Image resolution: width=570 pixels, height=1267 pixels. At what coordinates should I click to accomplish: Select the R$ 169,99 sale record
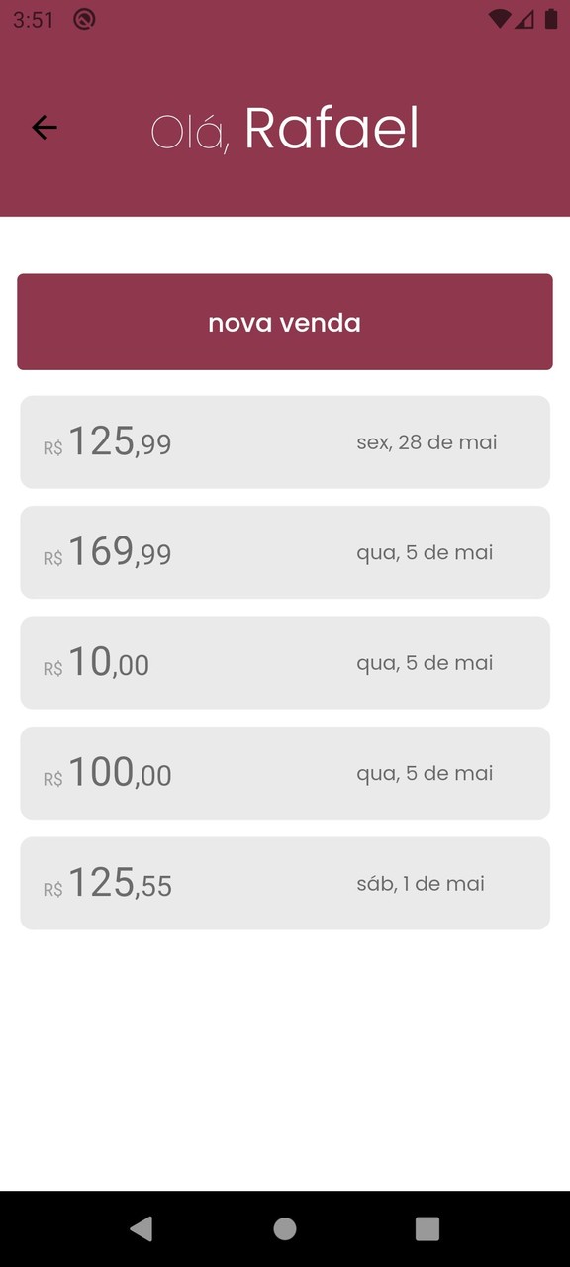point(284,551)
